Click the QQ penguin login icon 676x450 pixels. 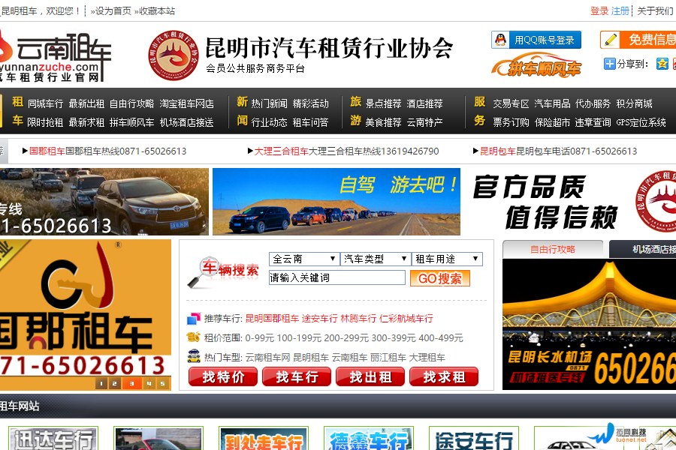(x=502, y=40)
